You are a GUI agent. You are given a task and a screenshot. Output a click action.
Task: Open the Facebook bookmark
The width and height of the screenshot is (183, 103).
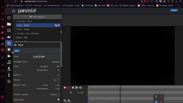pos(87,5)
